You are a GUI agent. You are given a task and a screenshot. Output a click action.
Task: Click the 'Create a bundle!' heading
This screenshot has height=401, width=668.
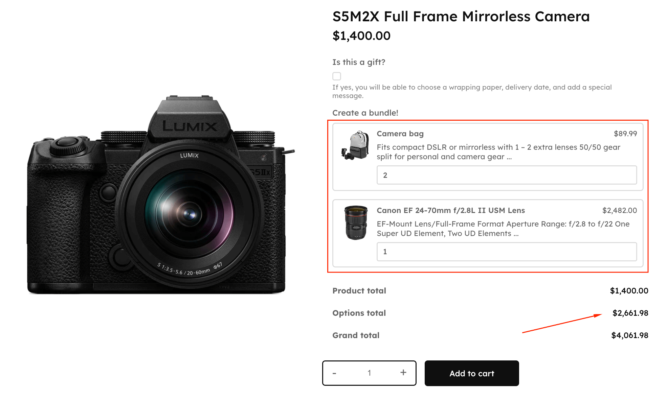click(365, 113)
